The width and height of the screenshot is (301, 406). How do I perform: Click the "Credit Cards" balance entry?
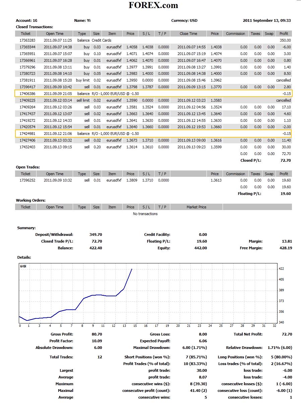(x=102, y=40)
